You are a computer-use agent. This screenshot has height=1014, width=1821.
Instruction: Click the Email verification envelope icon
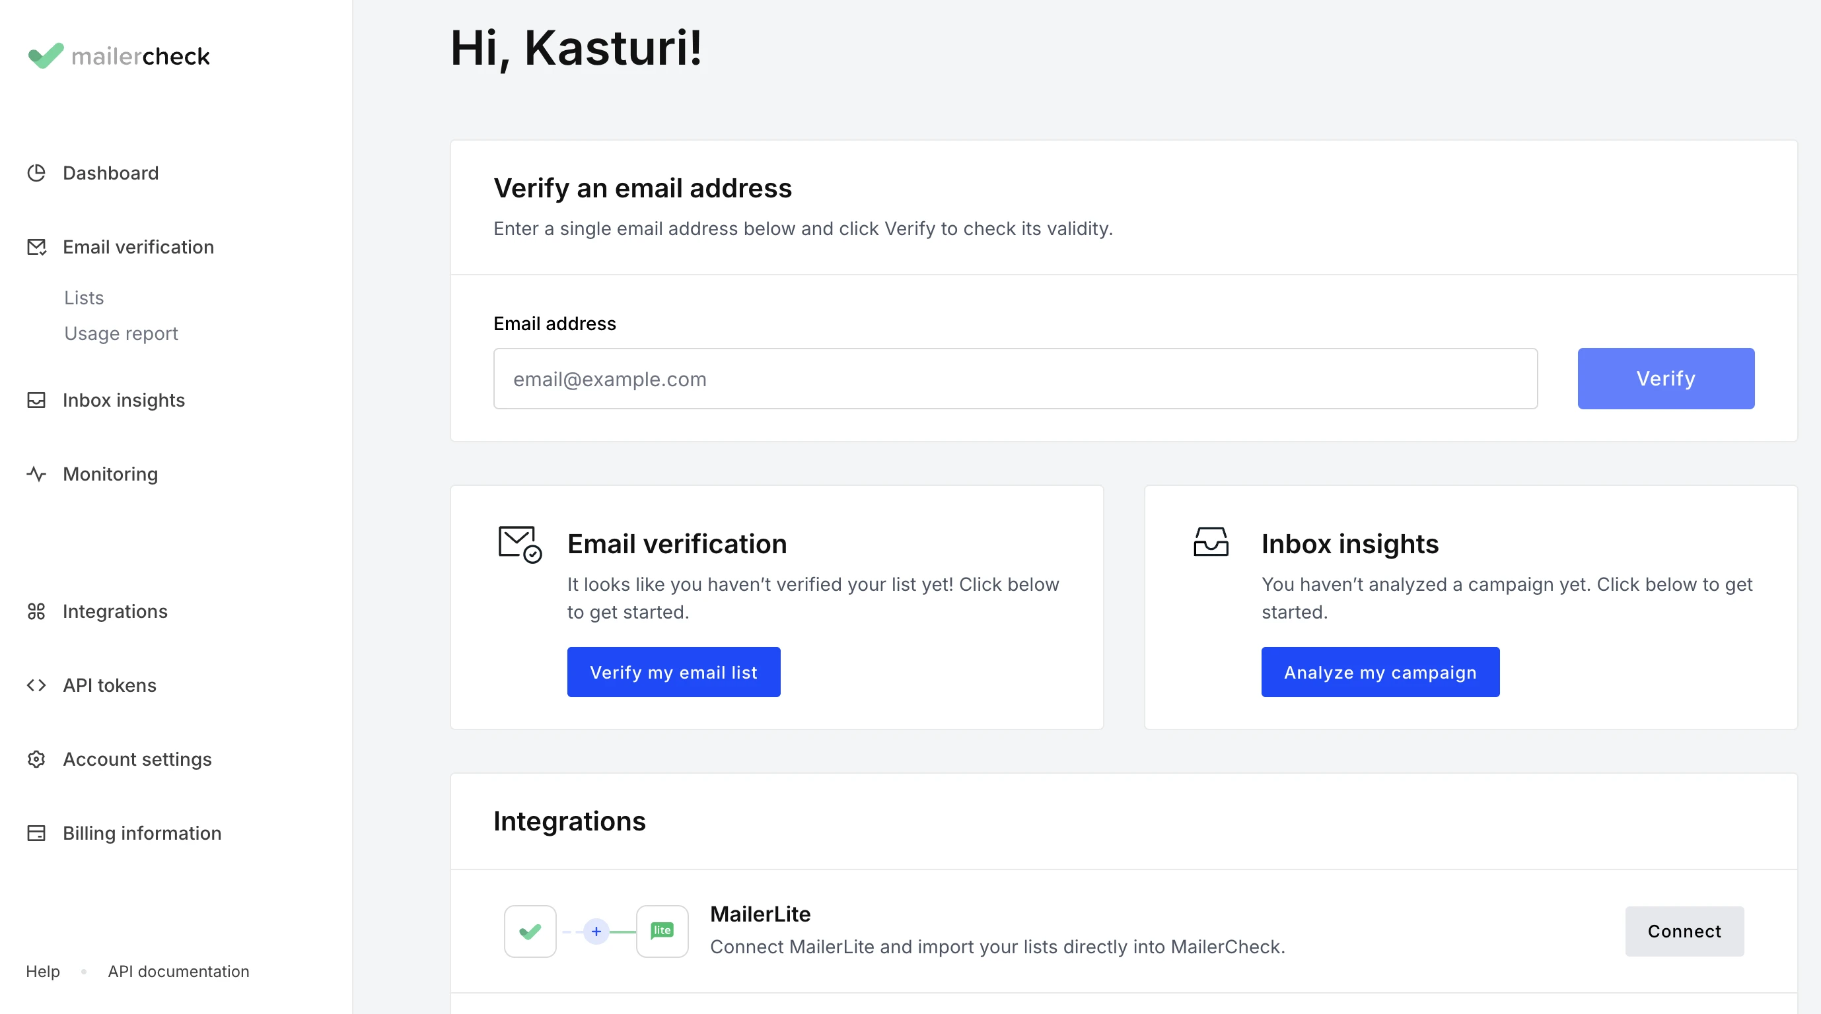[x=37, y=248]
